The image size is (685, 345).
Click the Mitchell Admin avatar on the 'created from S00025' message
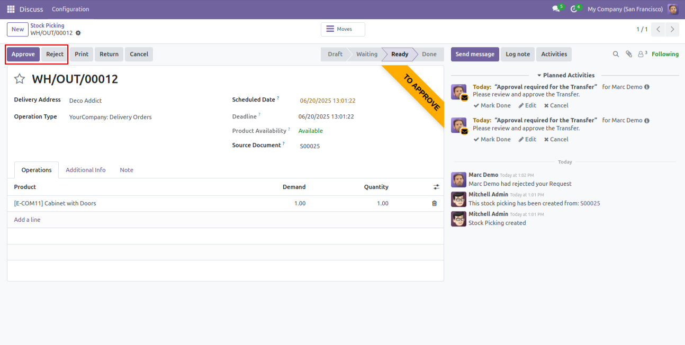click(458, 199)
